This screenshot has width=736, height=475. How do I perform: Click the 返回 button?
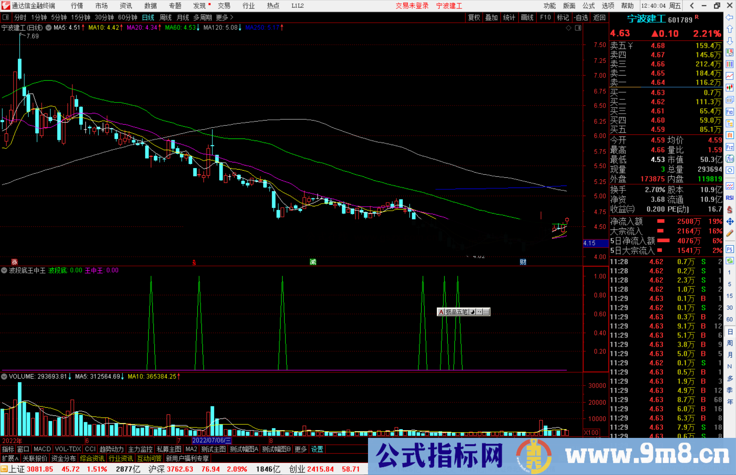[599, 17]
